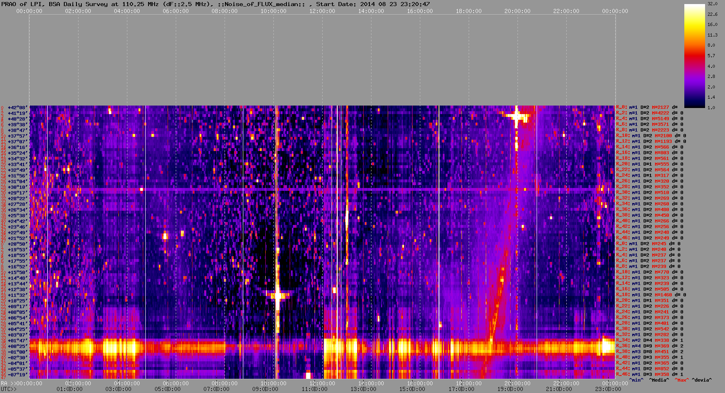Click the '^Media^' column legend label
725x393 pixels.
tap(659, 380)
